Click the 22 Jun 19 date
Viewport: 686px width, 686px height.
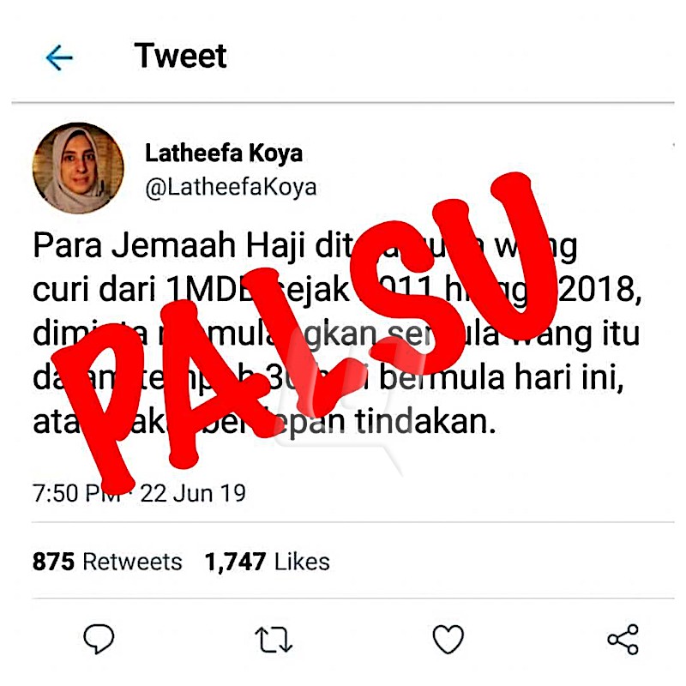pos(193,493)
